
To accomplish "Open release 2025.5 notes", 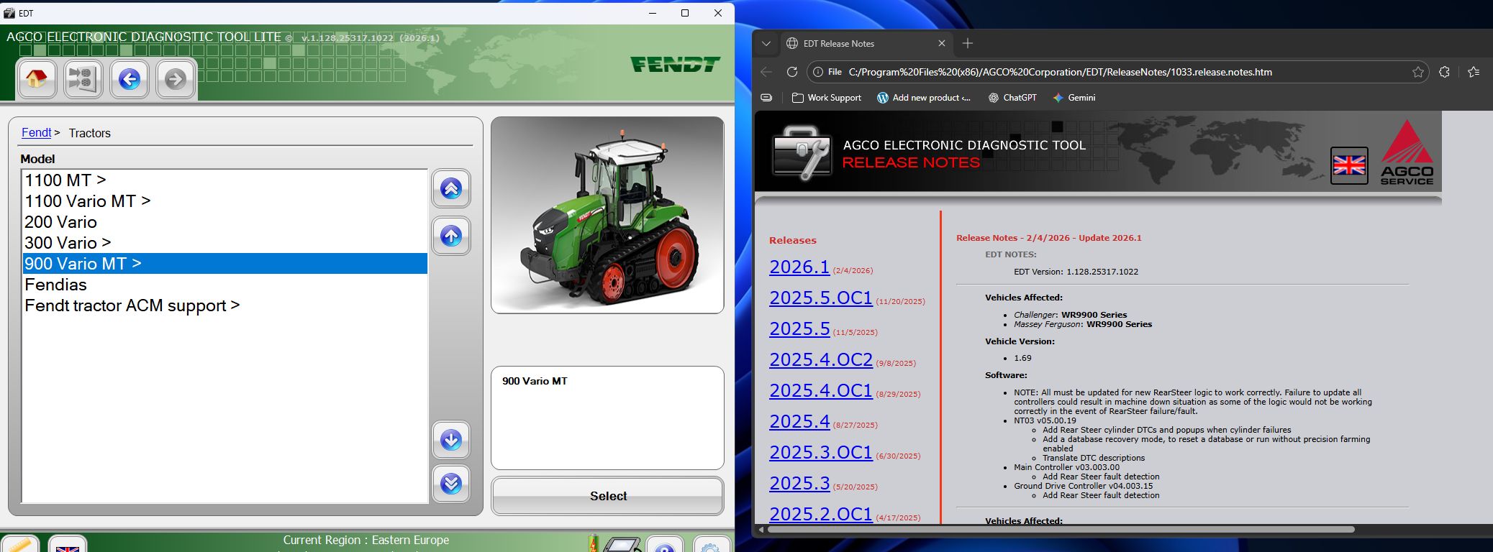I will coord(799,328).
